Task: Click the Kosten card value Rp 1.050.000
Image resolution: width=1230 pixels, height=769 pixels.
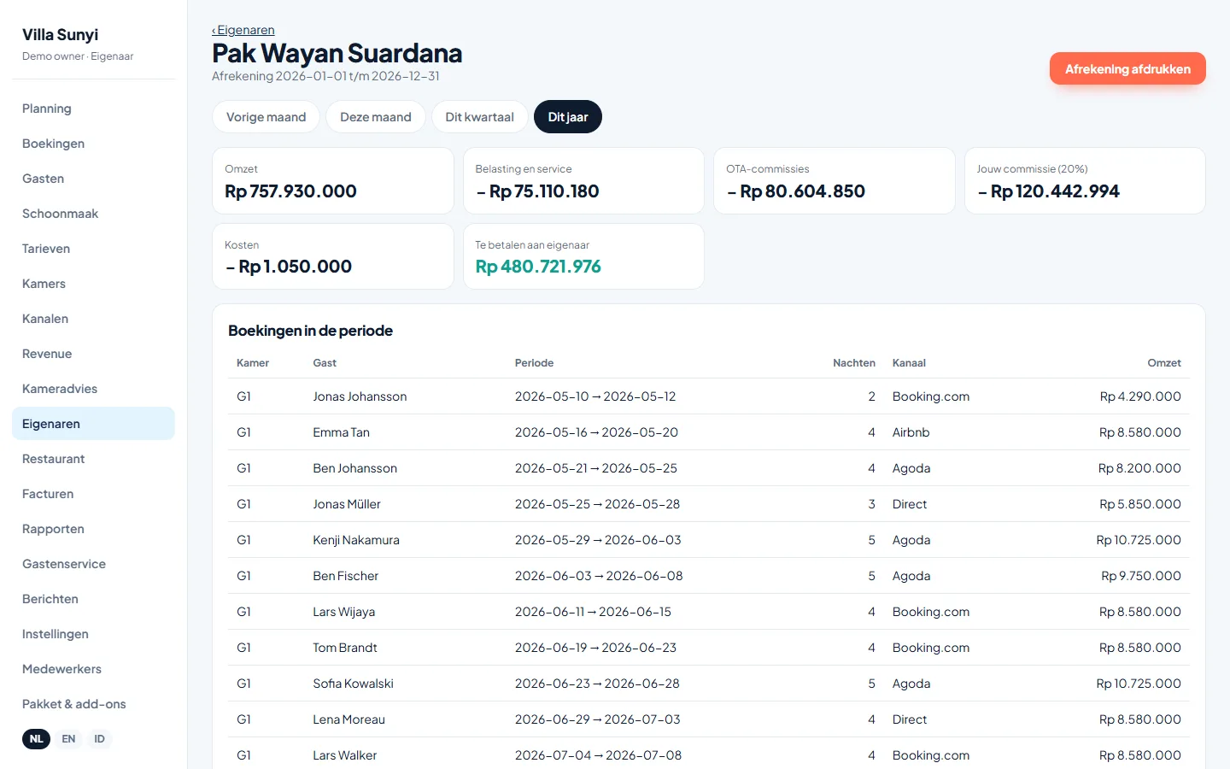Action: tap(289, 267)
